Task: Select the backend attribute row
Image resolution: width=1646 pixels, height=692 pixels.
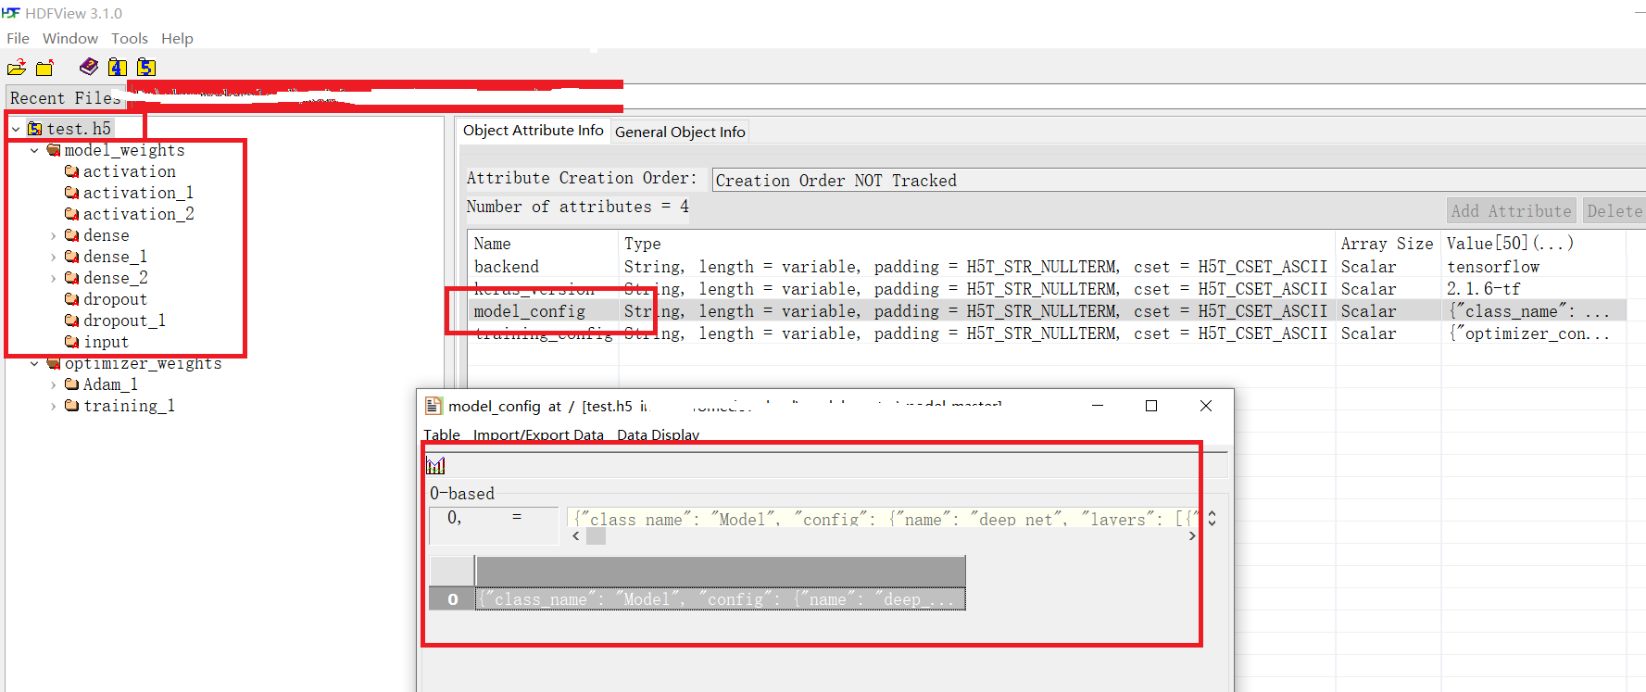Action: (1047, 267)
